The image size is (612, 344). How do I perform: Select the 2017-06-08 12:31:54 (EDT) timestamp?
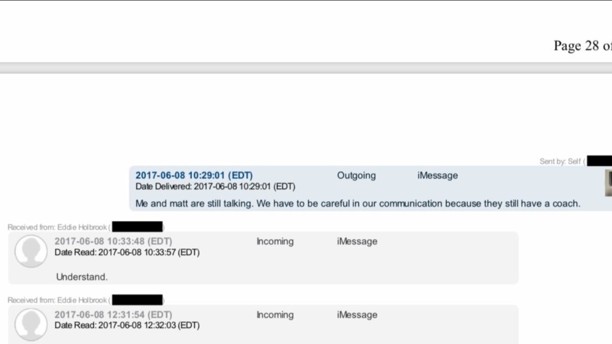click(114, 315)
